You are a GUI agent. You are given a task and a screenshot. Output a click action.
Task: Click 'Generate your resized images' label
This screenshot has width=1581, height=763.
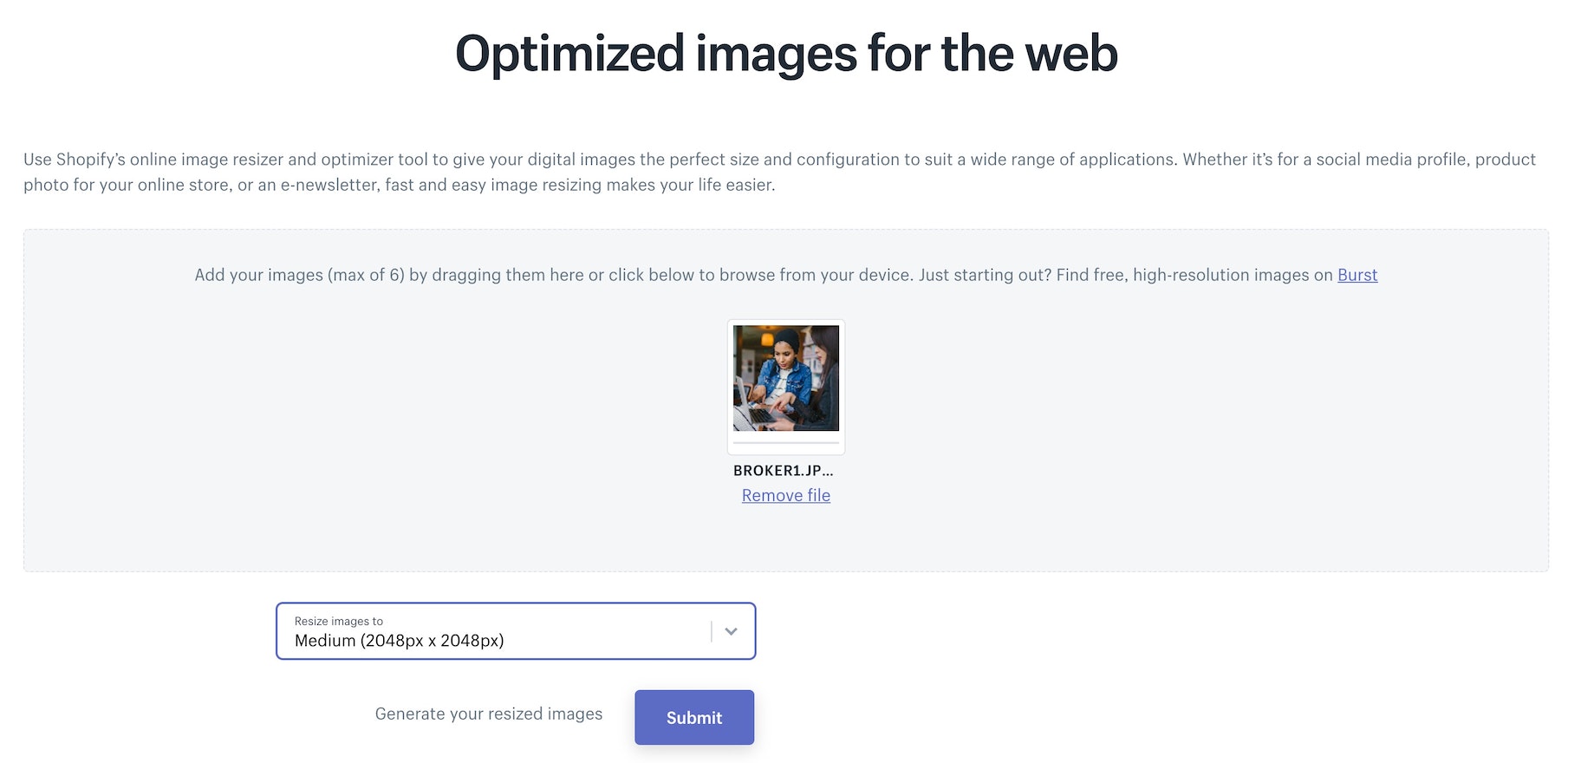(x=488, y=714)
